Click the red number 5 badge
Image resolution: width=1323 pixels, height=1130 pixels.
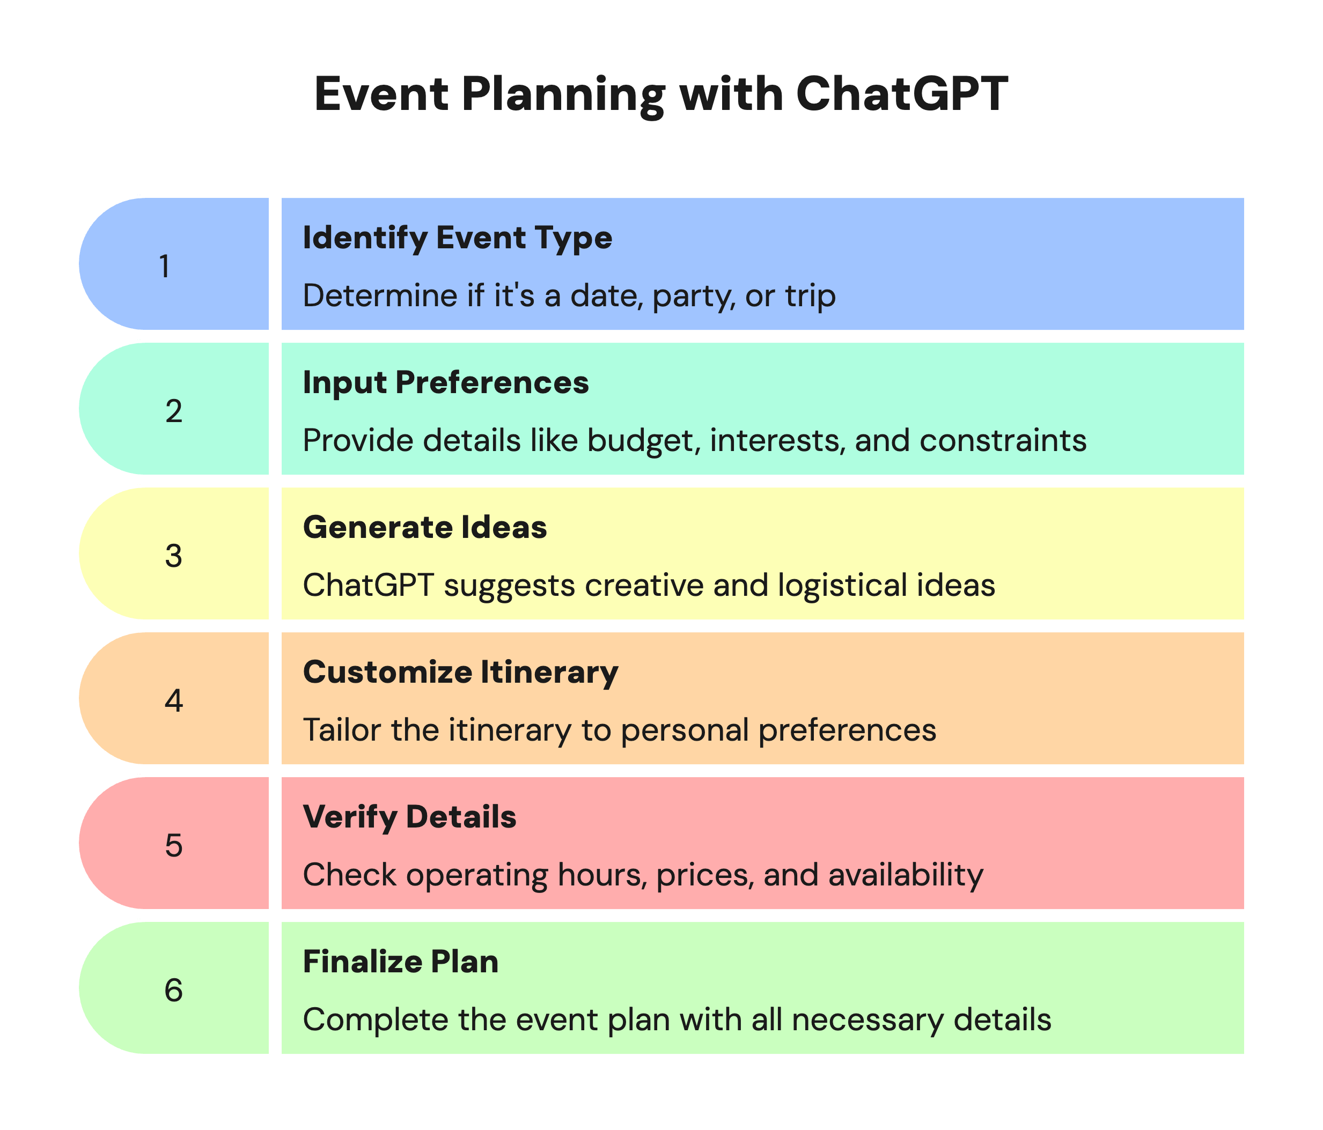click(174, 844)
